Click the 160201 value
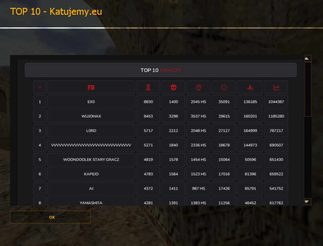323x246 pixels. (x=250, y=116)
